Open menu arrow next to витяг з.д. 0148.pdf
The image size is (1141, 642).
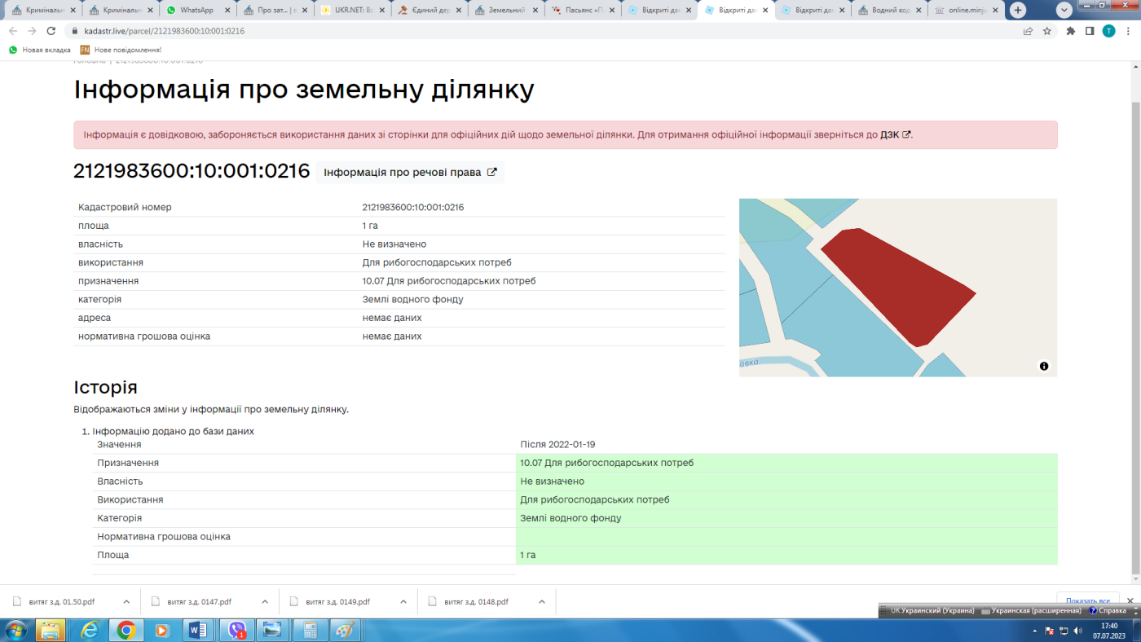tap(542, 601)
